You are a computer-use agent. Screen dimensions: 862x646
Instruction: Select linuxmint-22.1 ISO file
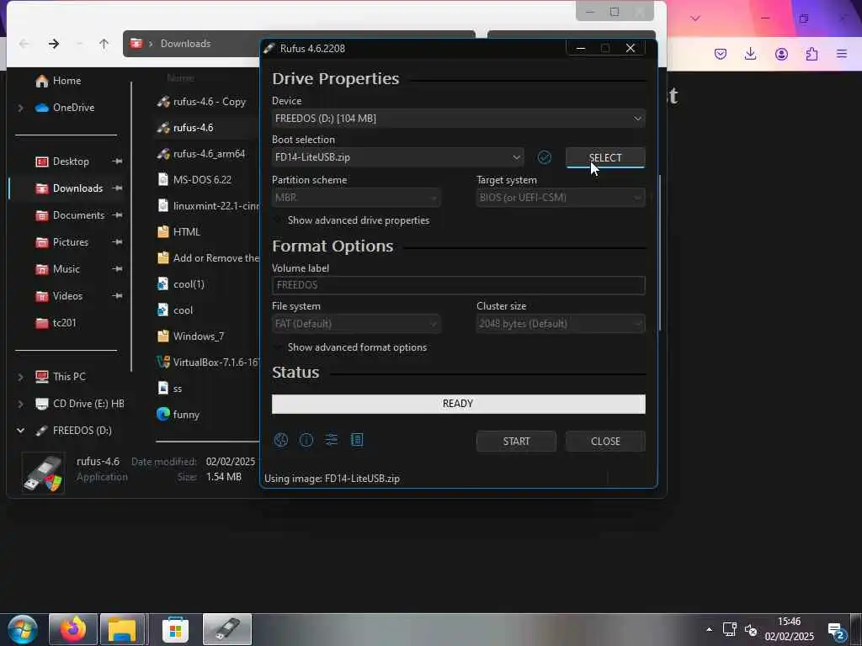coord(207,206)
